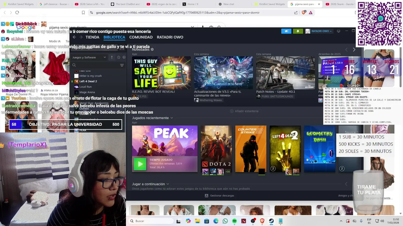The width and height of the screenshot is (403, 226).
Task: Click the ready-to-play filter icon
Action: [x=124, y=57]
